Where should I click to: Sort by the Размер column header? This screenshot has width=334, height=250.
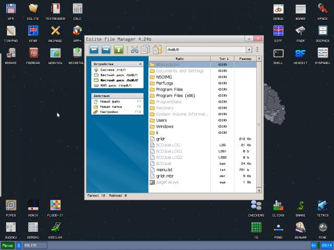tap(245, 59)
